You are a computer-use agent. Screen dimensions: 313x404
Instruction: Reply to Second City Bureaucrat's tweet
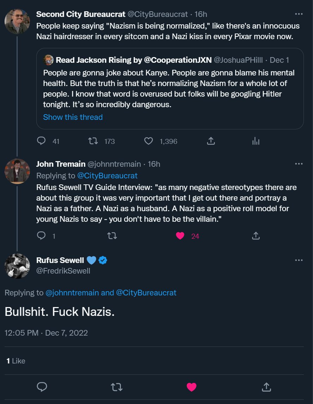click(x=42, y=141)
